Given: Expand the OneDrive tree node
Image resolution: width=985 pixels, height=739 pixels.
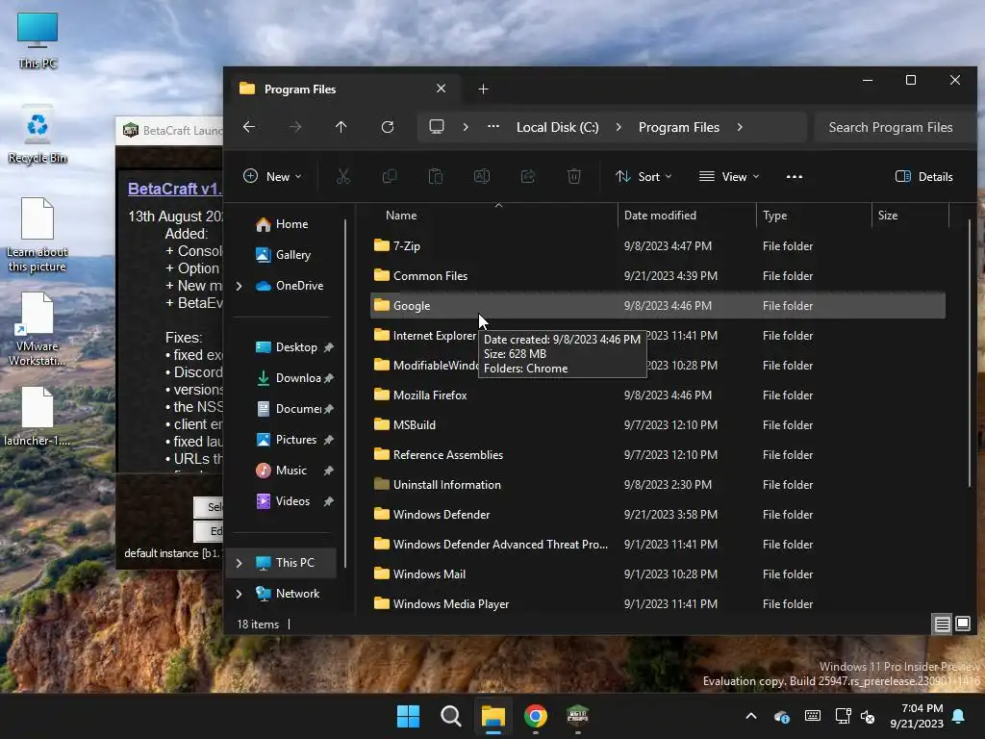Looking at the screenshot, I should 240,286.
